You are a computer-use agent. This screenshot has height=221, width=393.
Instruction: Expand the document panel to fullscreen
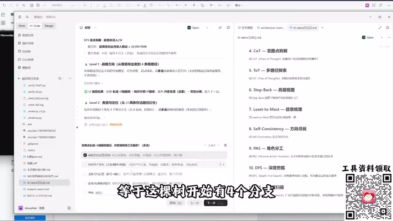tap(380, 28)
